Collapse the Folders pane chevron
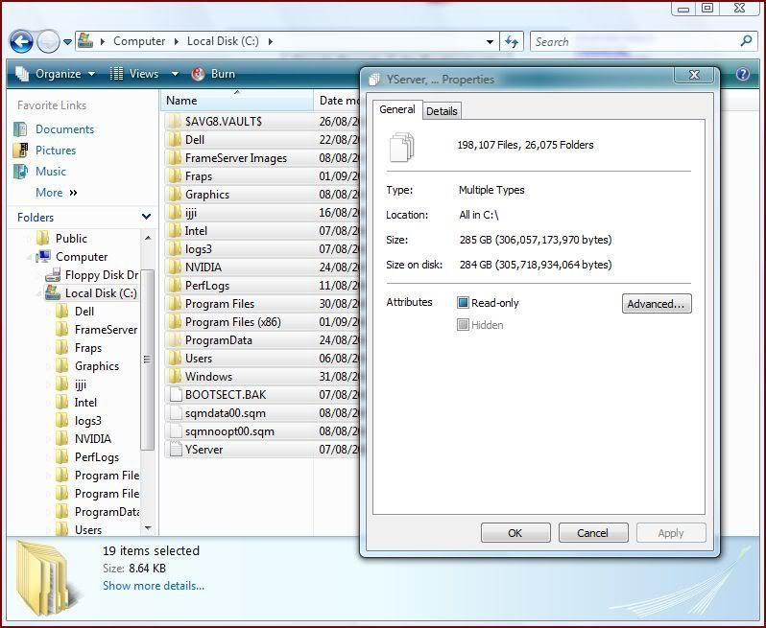 tap(146, 217)
